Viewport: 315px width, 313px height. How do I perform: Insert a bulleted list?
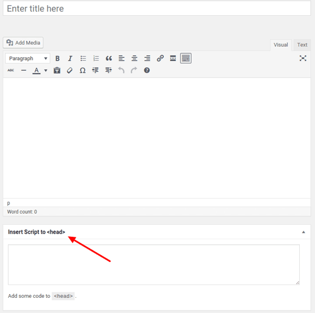click(83, 58)
